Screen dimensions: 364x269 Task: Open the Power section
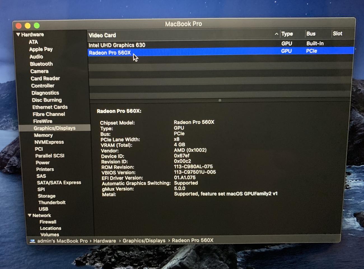pyautogui.click(x=43, y=163)
